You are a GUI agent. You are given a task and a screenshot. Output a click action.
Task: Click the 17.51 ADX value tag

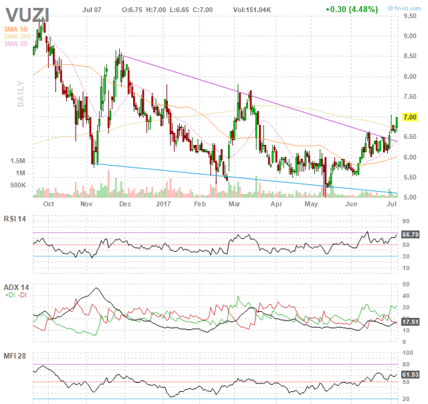click(410, 322)
